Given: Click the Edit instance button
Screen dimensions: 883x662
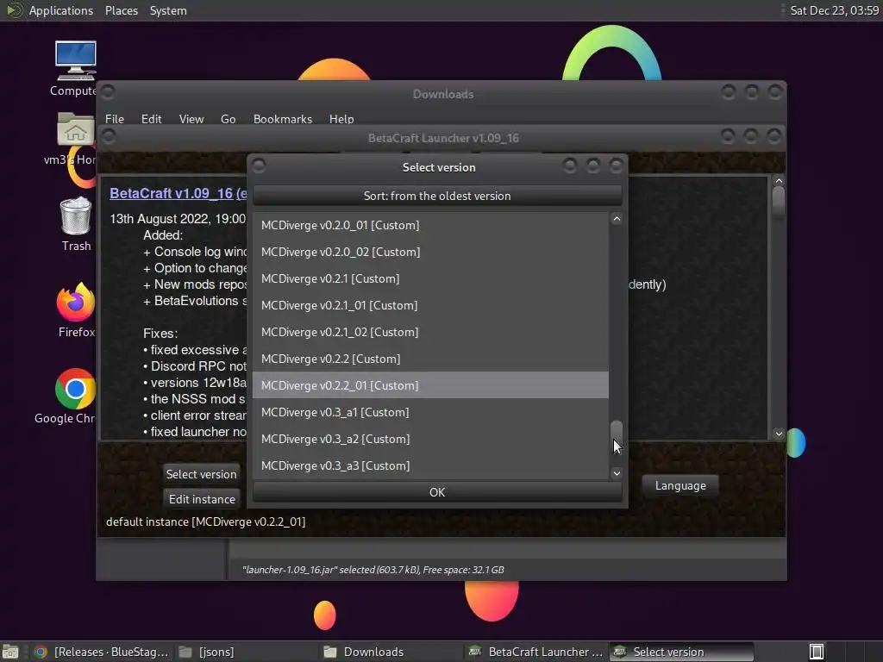Looking at the screenshot, I should (x=202, y=499).
